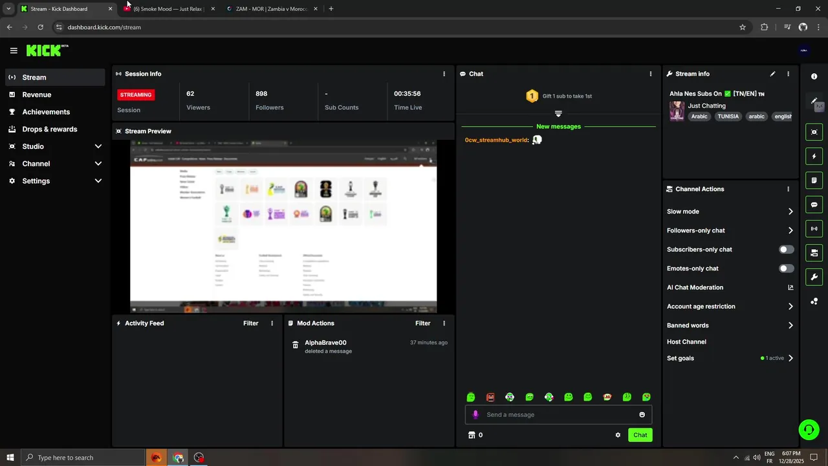
Task: Toggle the document Session Info widget icon
Action: (814, 180)
